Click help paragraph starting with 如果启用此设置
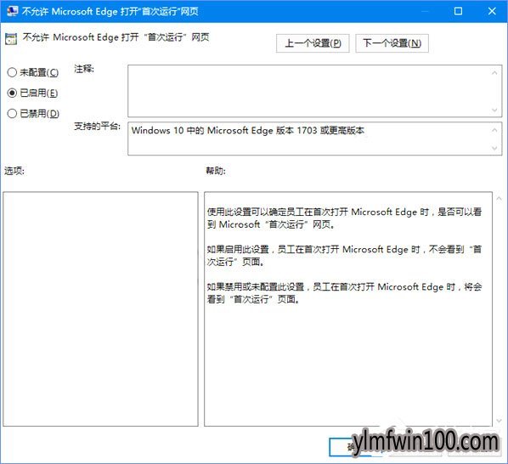Viewport: 508px width, 464px height. coord(344,255)
